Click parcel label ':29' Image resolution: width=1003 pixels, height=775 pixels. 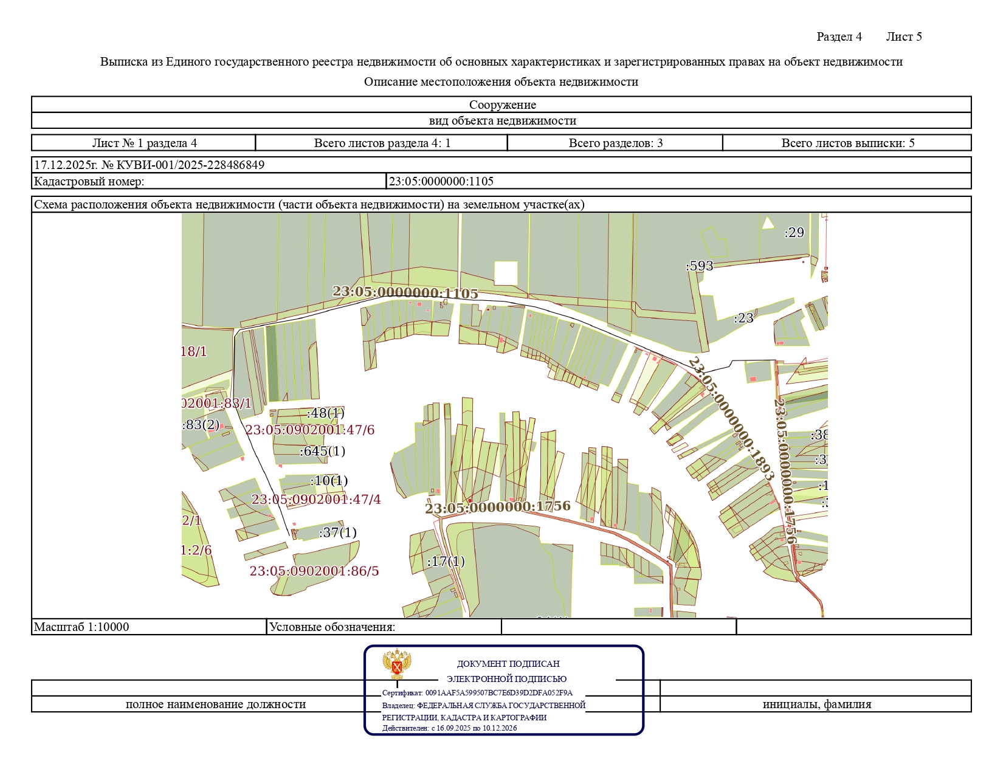(794, 232)
